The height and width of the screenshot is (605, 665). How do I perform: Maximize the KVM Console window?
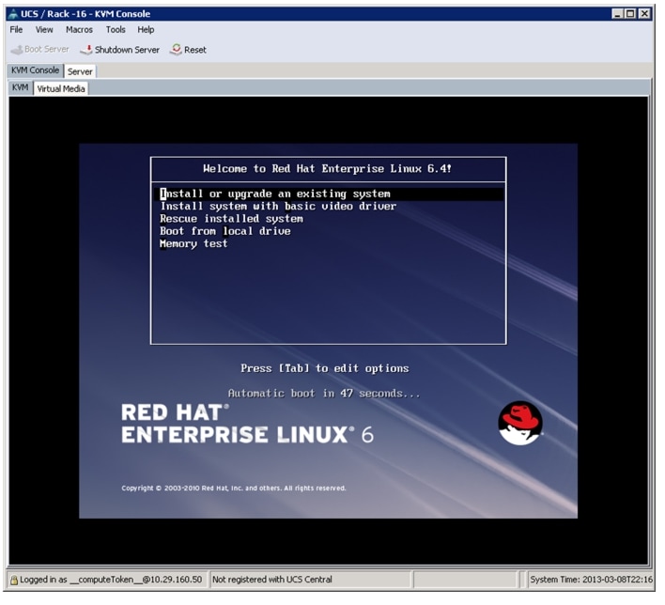coord(631,13)
